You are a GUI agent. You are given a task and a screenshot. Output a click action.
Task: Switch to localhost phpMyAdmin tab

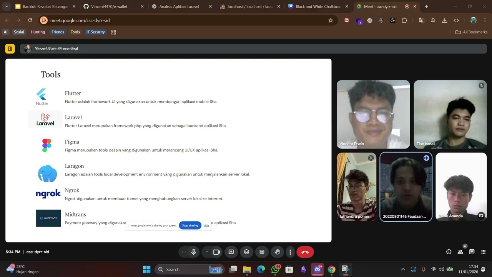tap(249, 7)
